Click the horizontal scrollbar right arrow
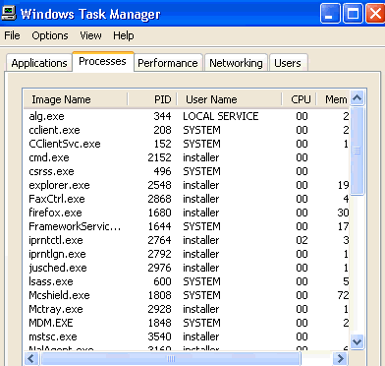Screen dimensions: 385x366 [341, 358]
